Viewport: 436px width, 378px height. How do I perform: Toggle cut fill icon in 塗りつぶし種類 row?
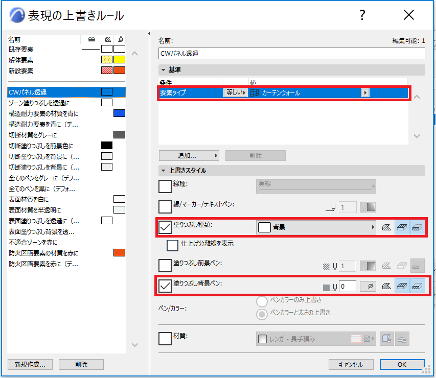coord(418,227)
